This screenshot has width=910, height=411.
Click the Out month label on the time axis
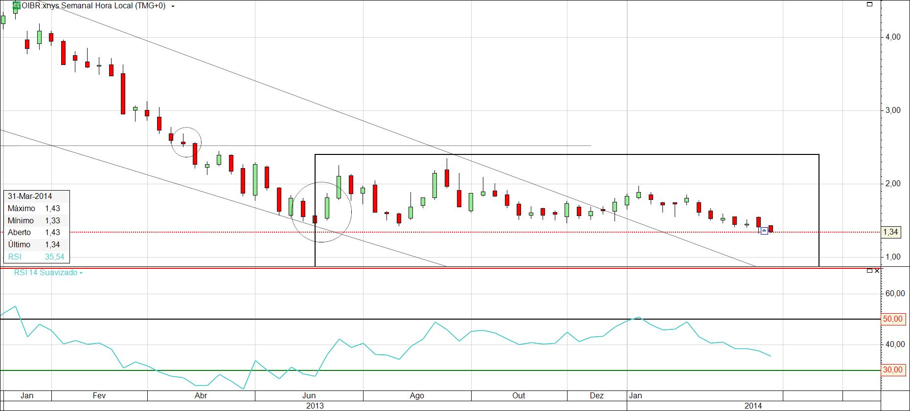pyautogui.click(x=519, y=396)
